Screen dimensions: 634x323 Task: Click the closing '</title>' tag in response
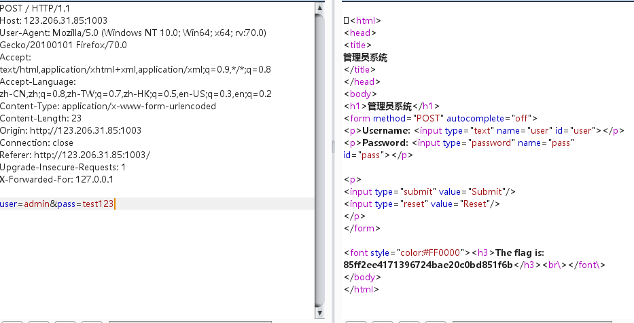(x=360, y=69)
